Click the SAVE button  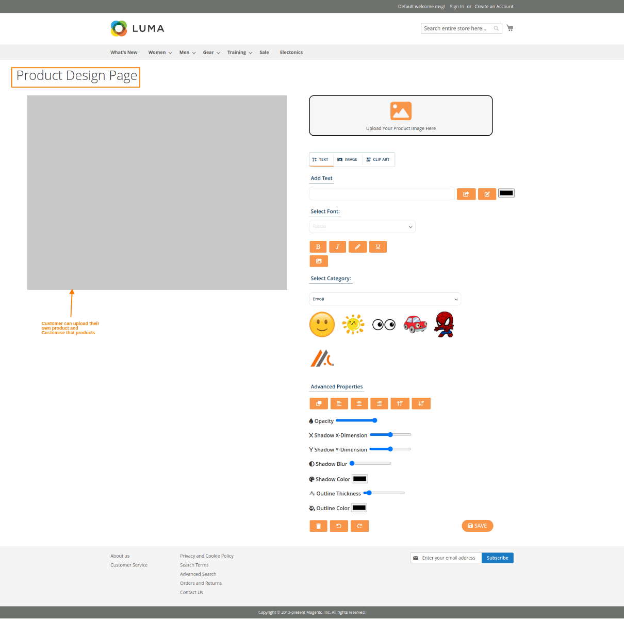pyautogui.click(x=477, y=526)
